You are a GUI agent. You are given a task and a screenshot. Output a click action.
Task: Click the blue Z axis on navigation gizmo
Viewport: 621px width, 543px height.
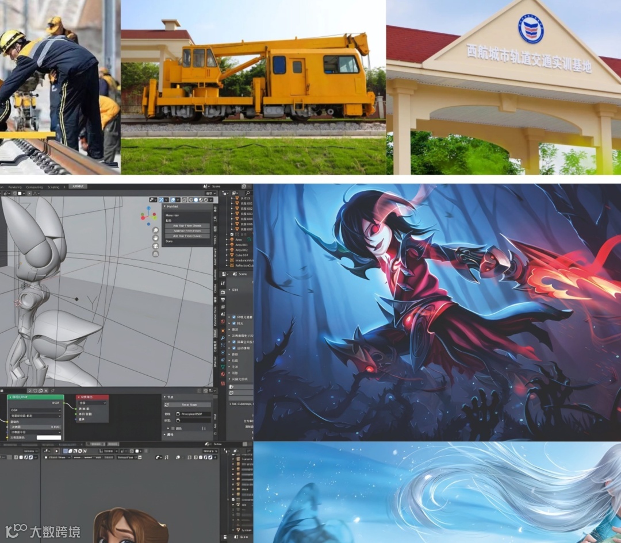click(x=148, y=208)
